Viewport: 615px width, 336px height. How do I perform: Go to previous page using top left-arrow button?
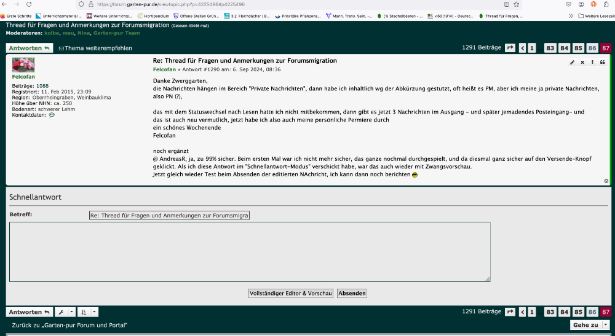[x=523, y=48]
